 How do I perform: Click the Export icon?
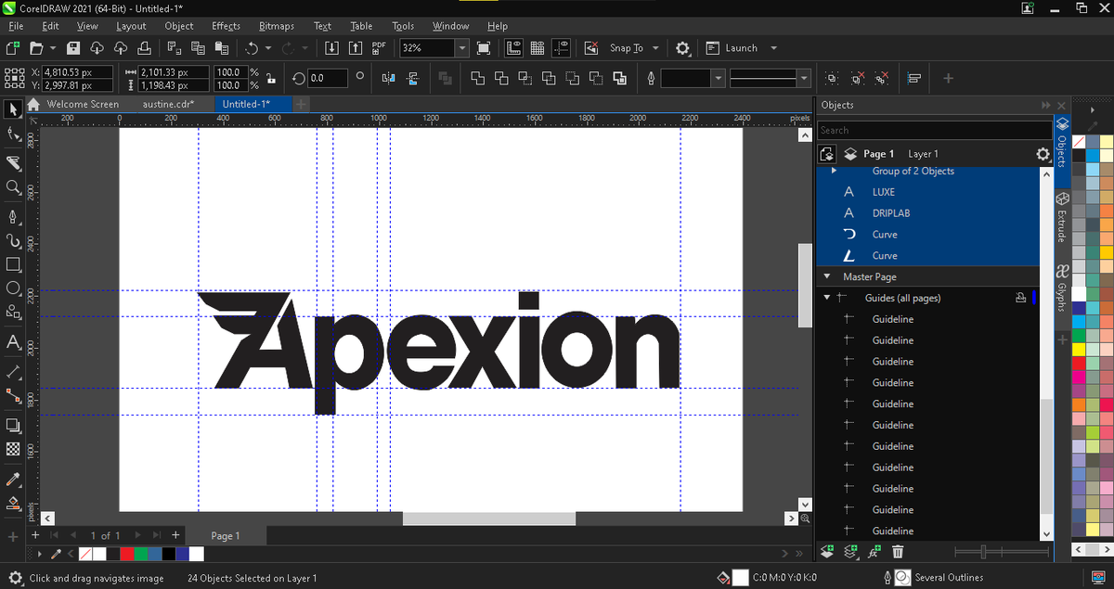click(x=356, y=48)
